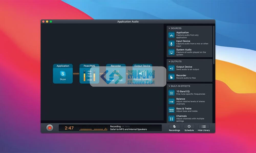This screenshot has width=256, height=153.
Task: Click the Output Device speaker icon in library
Action: [x=171, y=68]
